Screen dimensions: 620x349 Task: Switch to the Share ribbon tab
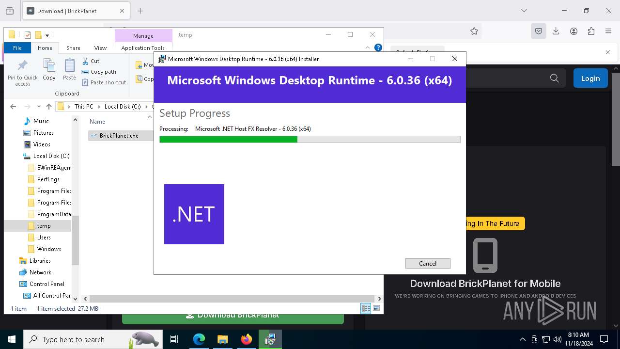tap(73, 48)
